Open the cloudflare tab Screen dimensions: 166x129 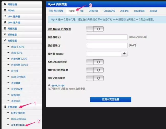139,11
